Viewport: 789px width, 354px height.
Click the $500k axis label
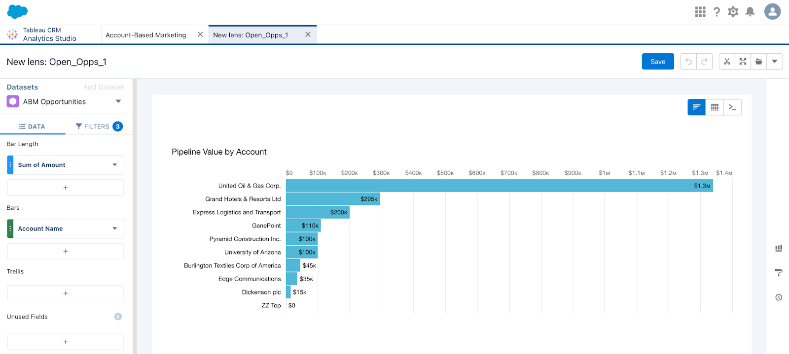[445, 173]
